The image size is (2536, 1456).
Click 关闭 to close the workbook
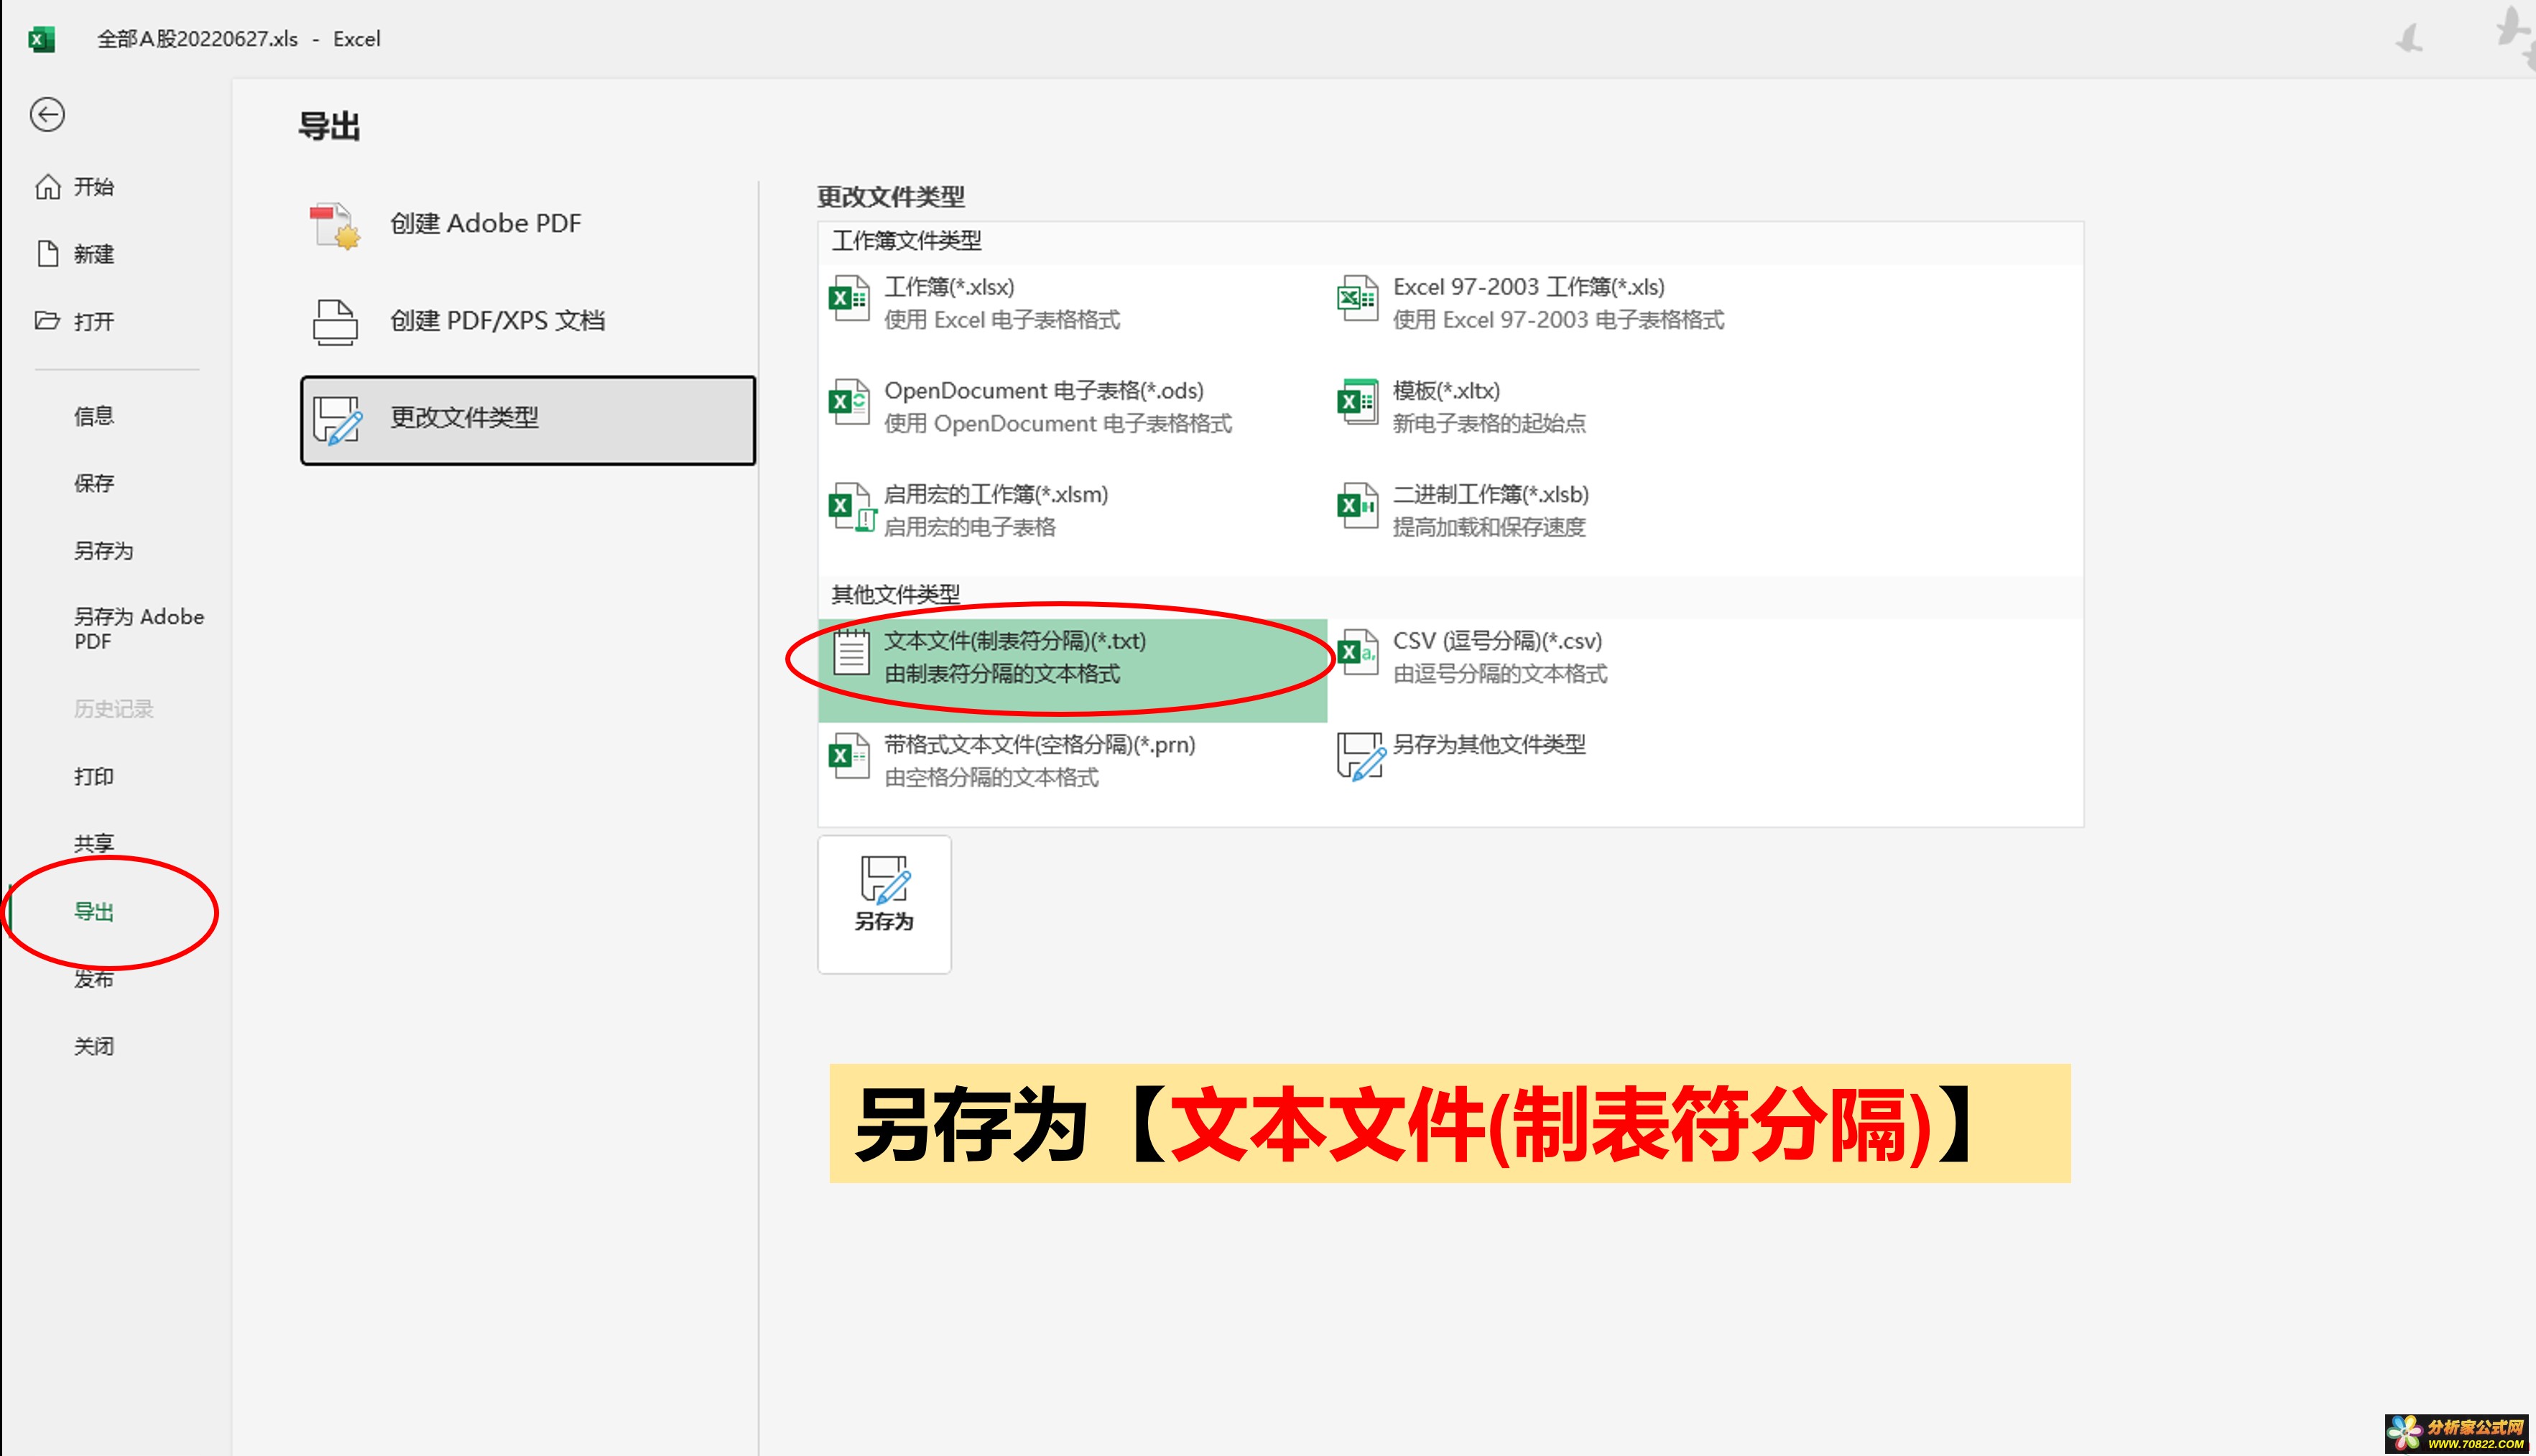[x=94, y=1047]
